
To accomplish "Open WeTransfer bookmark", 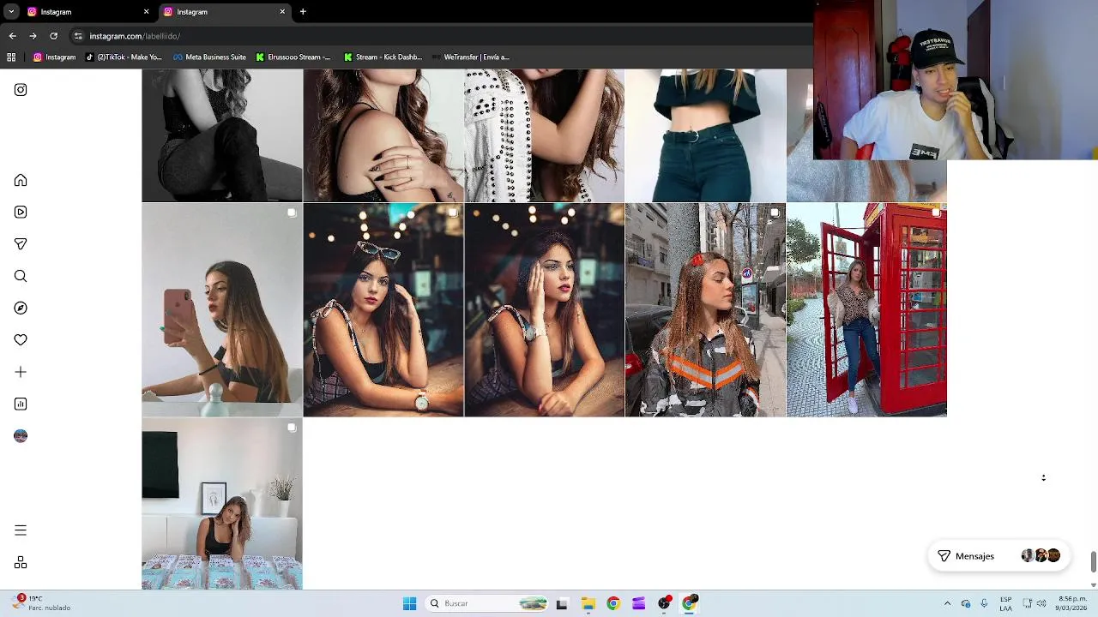I will click(x=471, y=57).
